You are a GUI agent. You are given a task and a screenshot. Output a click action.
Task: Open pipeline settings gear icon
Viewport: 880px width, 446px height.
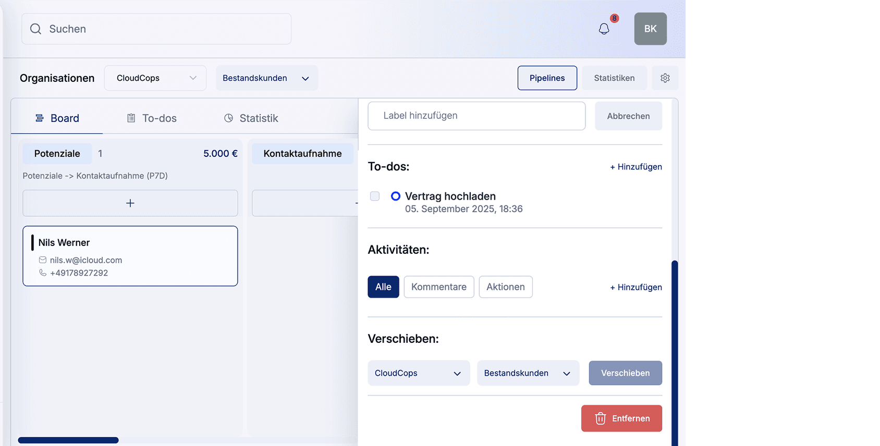tap(665, 78)
